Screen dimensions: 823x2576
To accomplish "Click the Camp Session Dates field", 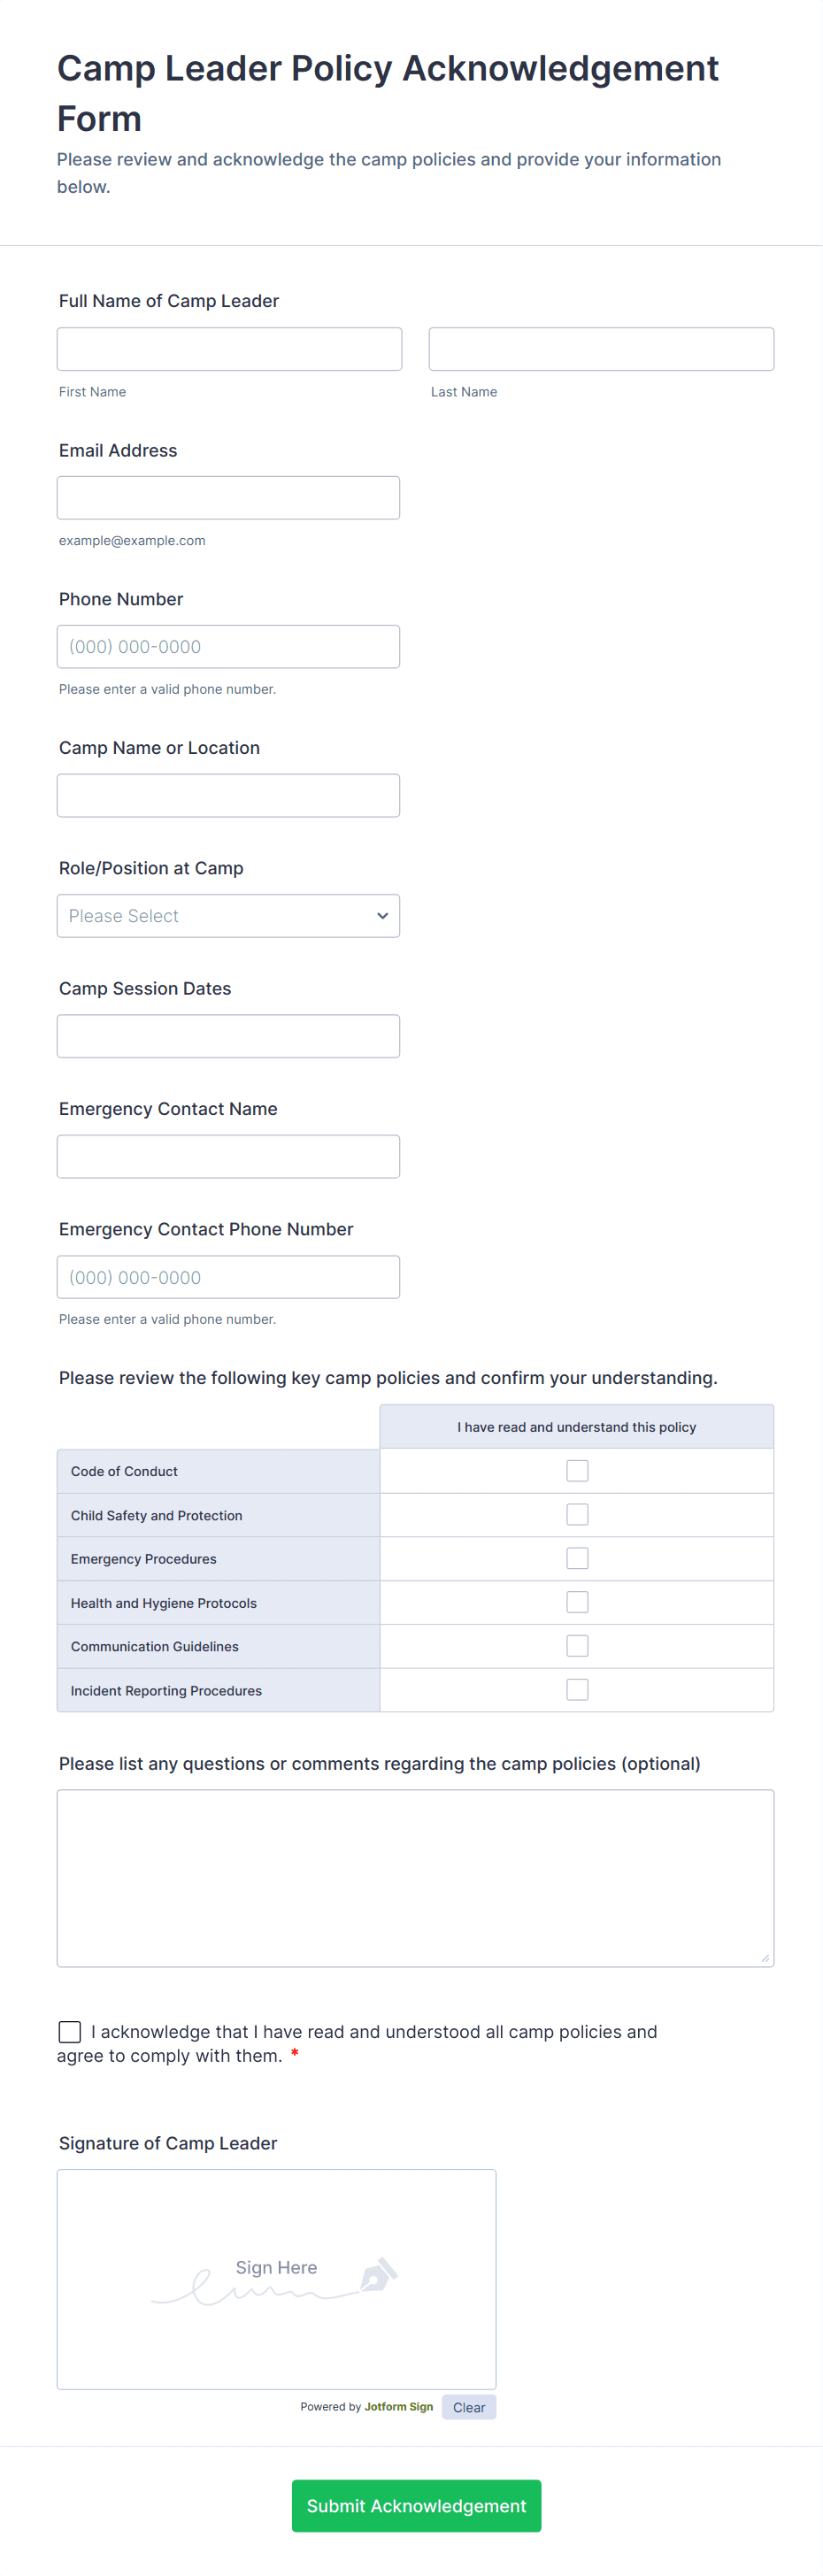I will (228, 1036).
